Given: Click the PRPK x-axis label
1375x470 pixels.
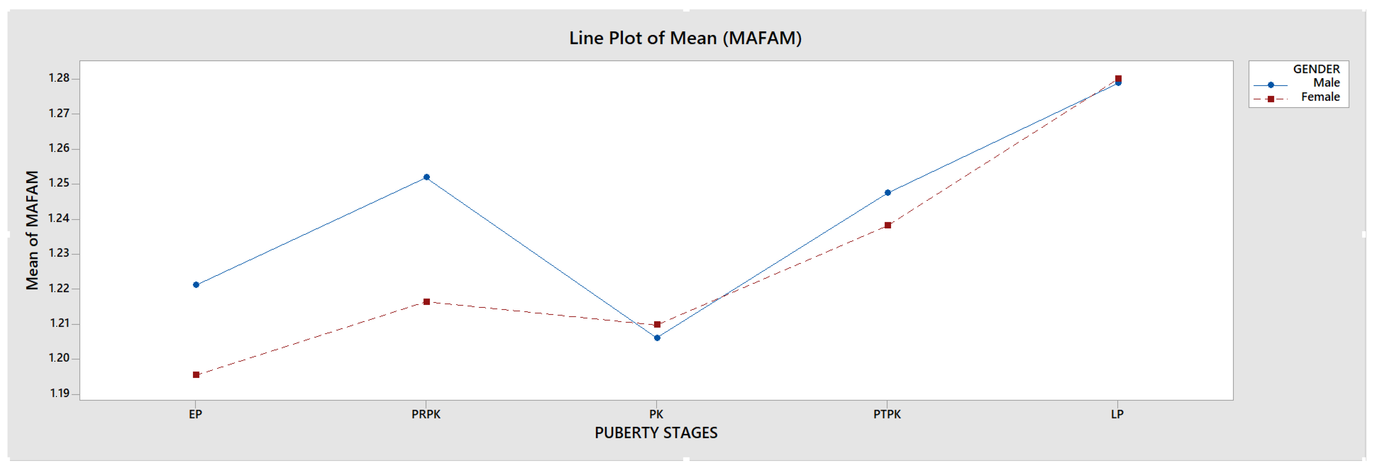Looking at the screenshot, I should [x=426, y=414].
